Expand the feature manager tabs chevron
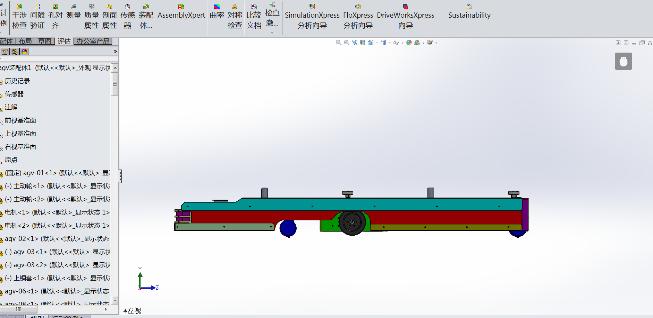 pyautogui.click(x=115, y=51)
